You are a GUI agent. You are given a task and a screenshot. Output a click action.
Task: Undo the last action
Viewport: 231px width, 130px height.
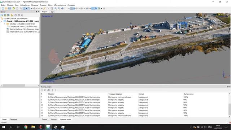[x=14, y=9]
